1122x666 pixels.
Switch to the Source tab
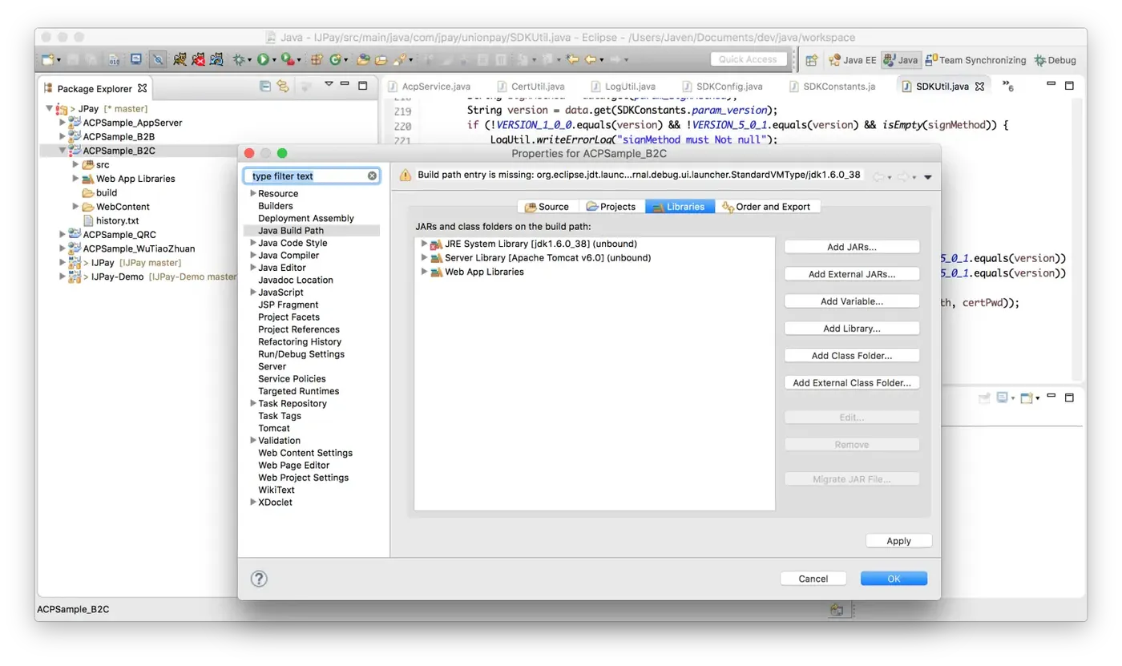point(547,207)
